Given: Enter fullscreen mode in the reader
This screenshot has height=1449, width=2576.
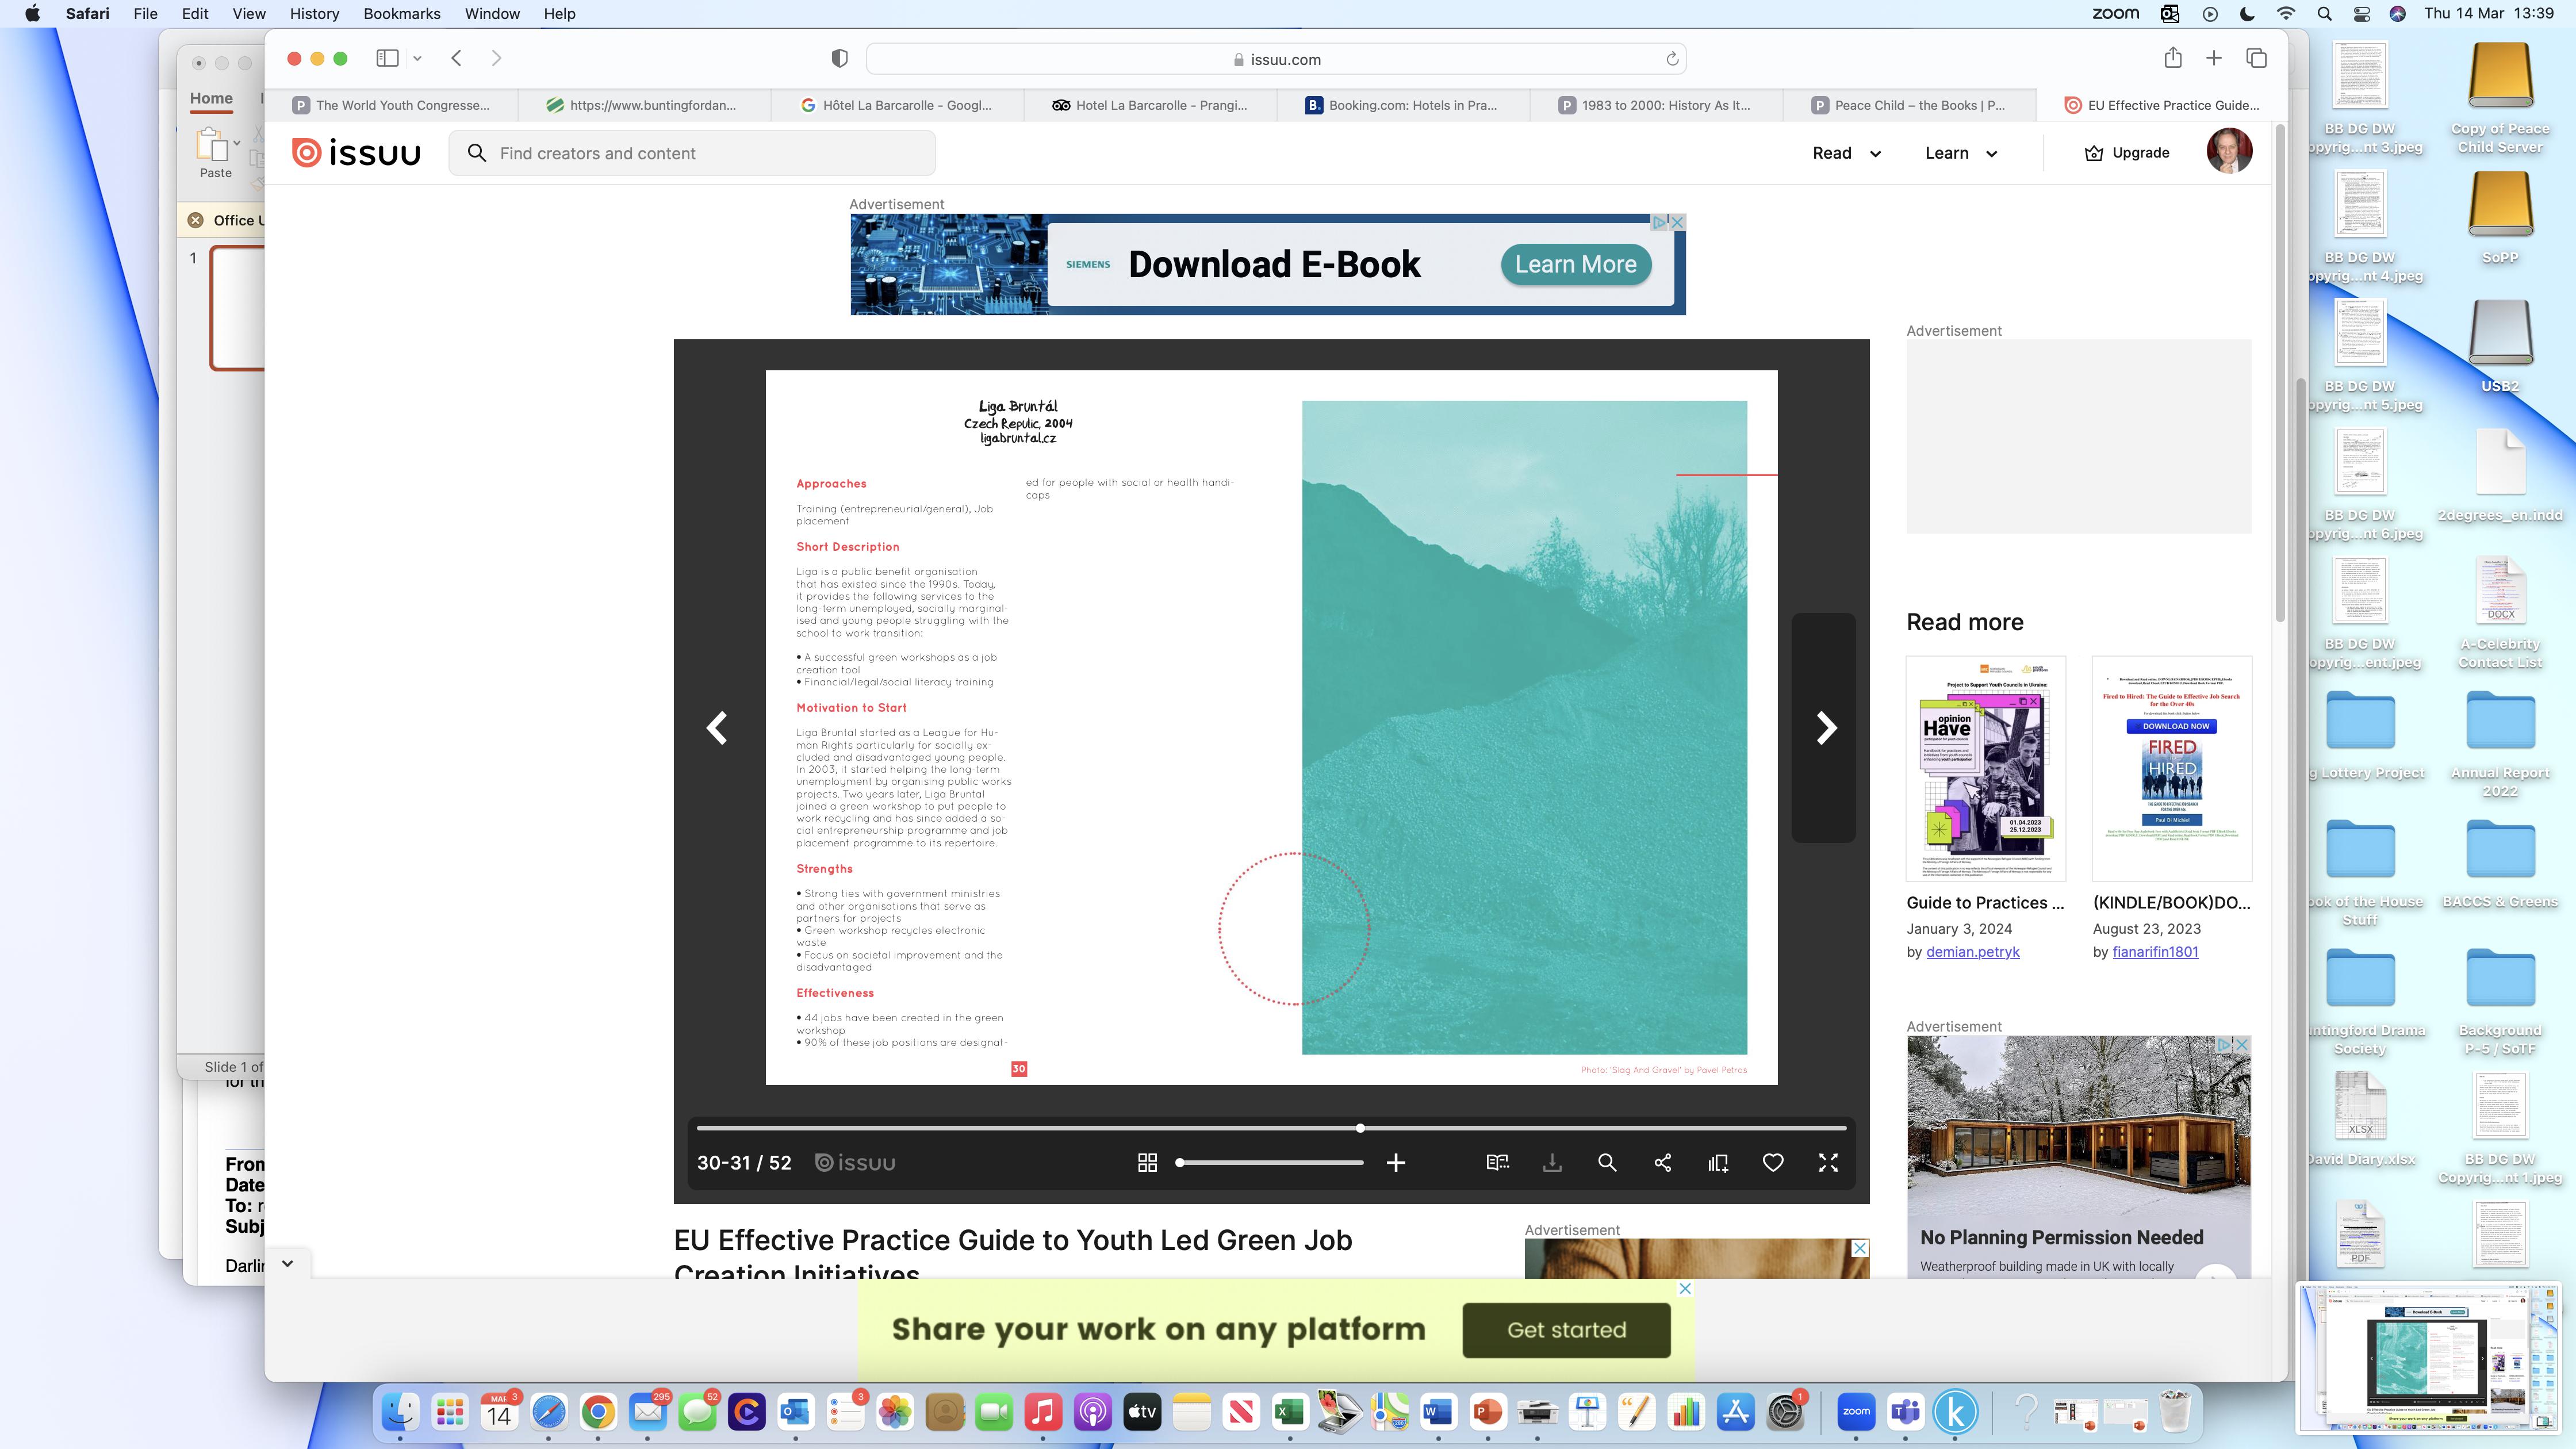Looking at the screenshot, I should tap(1827, 1162).
